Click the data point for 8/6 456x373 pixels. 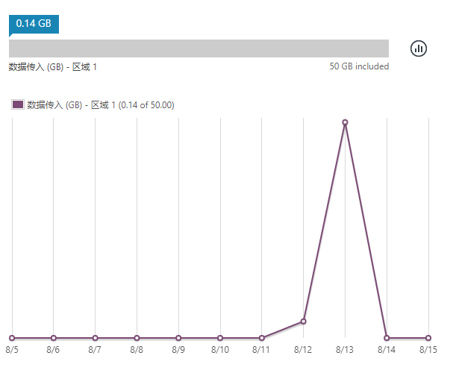click(53, 338)
